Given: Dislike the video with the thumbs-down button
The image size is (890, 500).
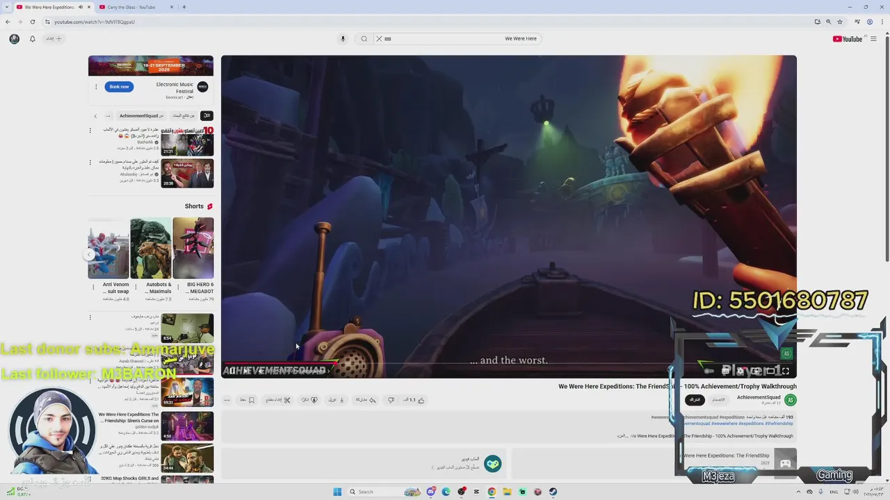Looking at the screenshot, I should pos(391,400).
